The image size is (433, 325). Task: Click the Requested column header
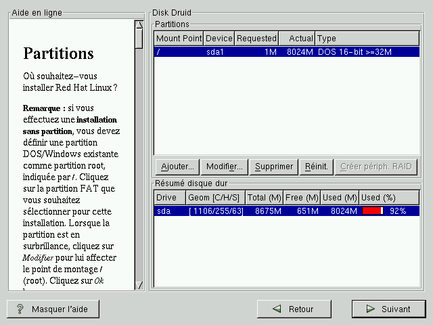(256, 39)
